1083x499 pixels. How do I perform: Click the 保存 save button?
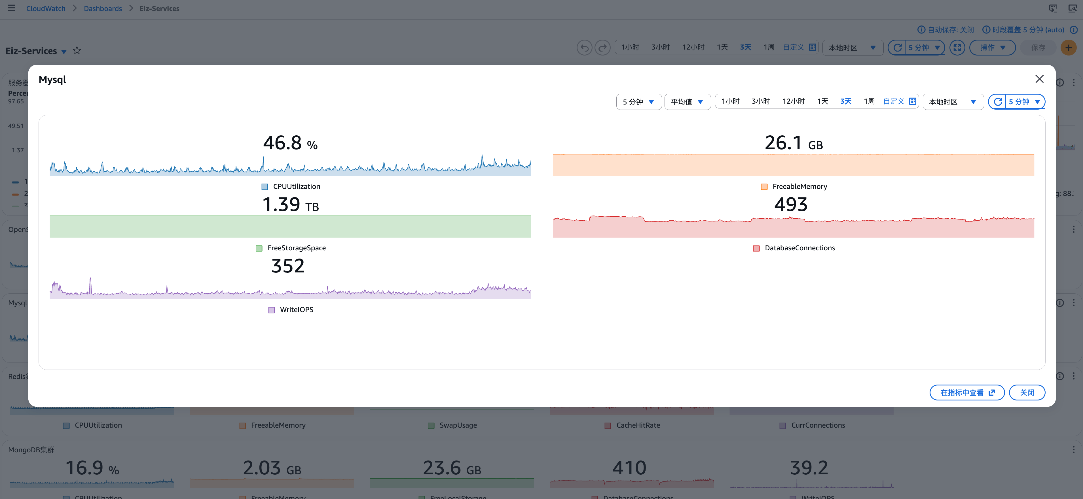click(1038, 48)
